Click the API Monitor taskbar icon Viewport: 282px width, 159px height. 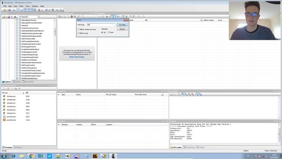[x=113, y=156]
